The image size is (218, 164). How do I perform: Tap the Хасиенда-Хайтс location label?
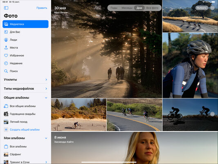(x=64, y=142)
